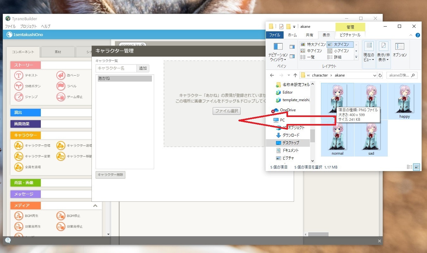Select the ラベル label component
The width and height of the screenshot is (427, 253).
coord(66,86)
